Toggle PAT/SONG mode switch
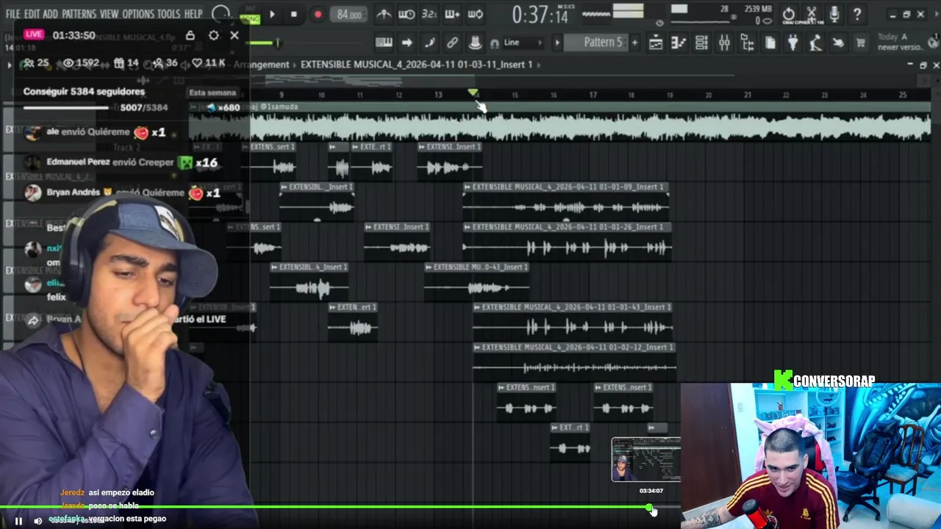The height and width of the screenshot is (529, 941). click(x=251, y=15)
